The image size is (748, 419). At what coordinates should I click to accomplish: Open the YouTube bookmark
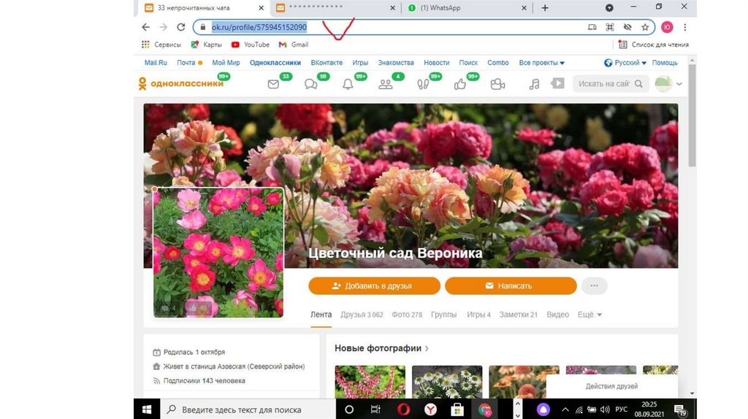tap(251, 45)
